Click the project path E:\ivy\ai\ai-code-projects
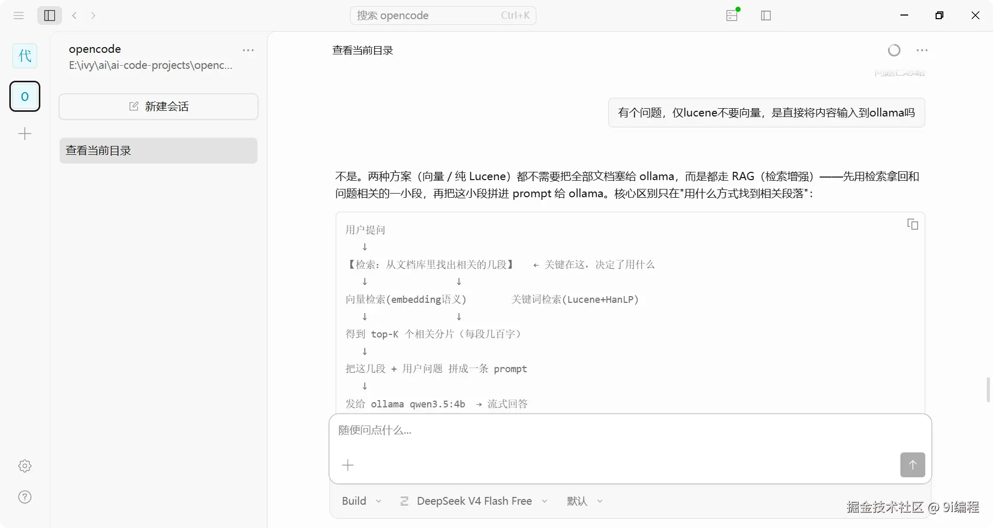 (151, 65)
